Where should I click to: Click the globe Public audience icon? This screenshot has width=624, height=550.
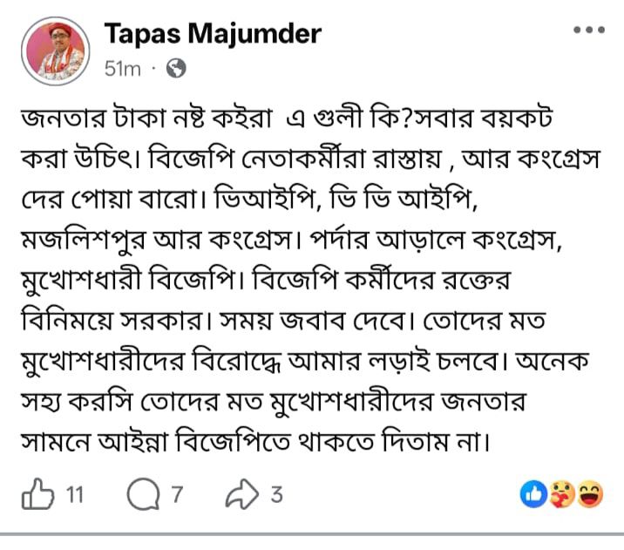175,68
